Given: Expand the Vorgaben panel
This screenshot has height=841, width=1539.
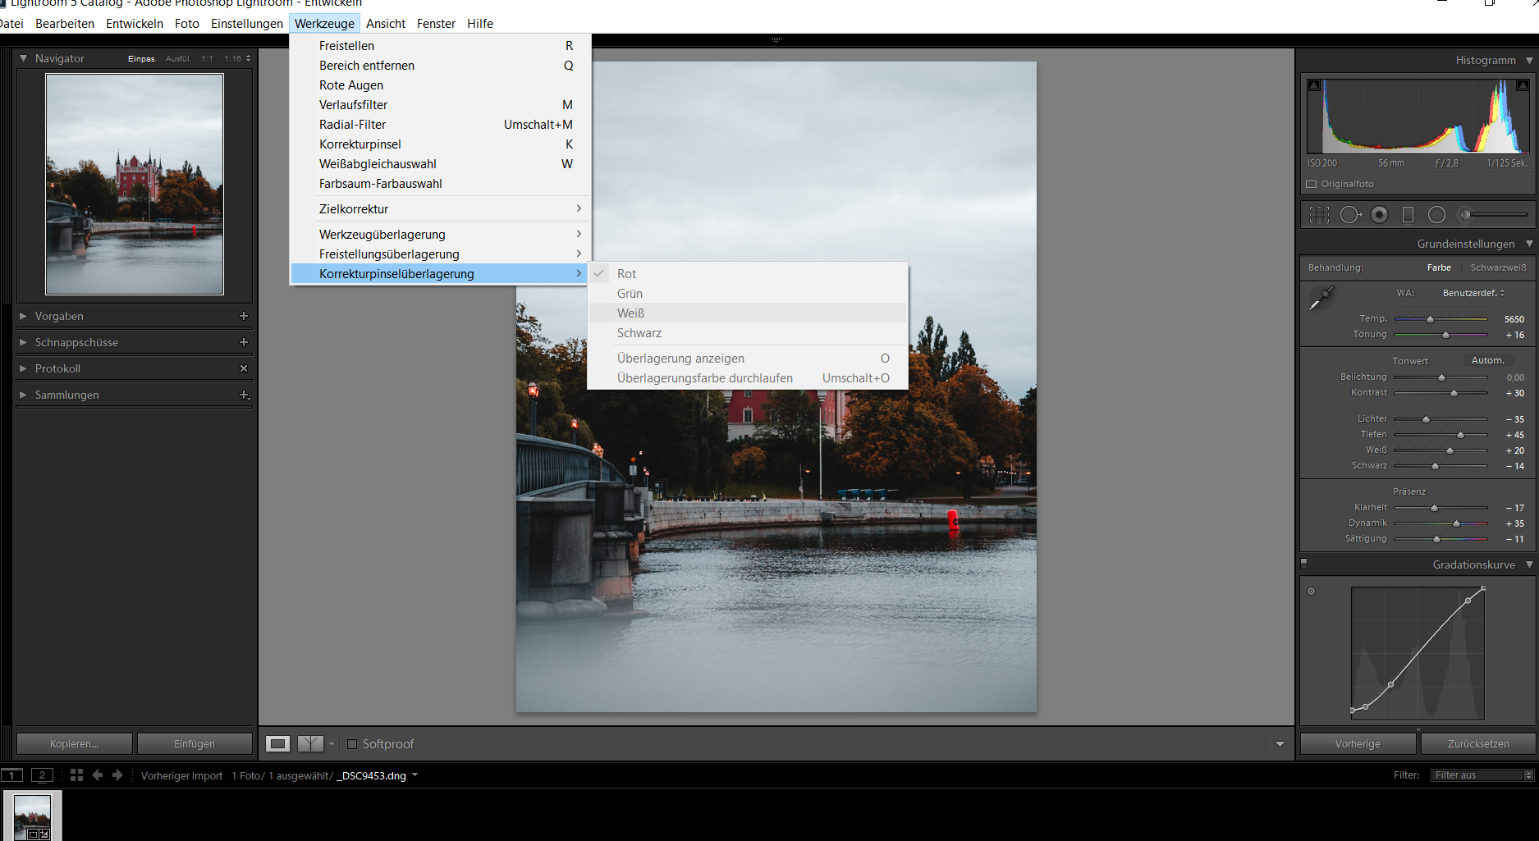Looking at the screenshot, I should 22,316.
